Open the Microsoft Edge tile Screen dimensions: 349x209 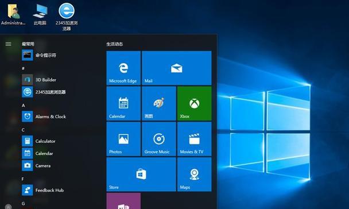tap(123, 68)
